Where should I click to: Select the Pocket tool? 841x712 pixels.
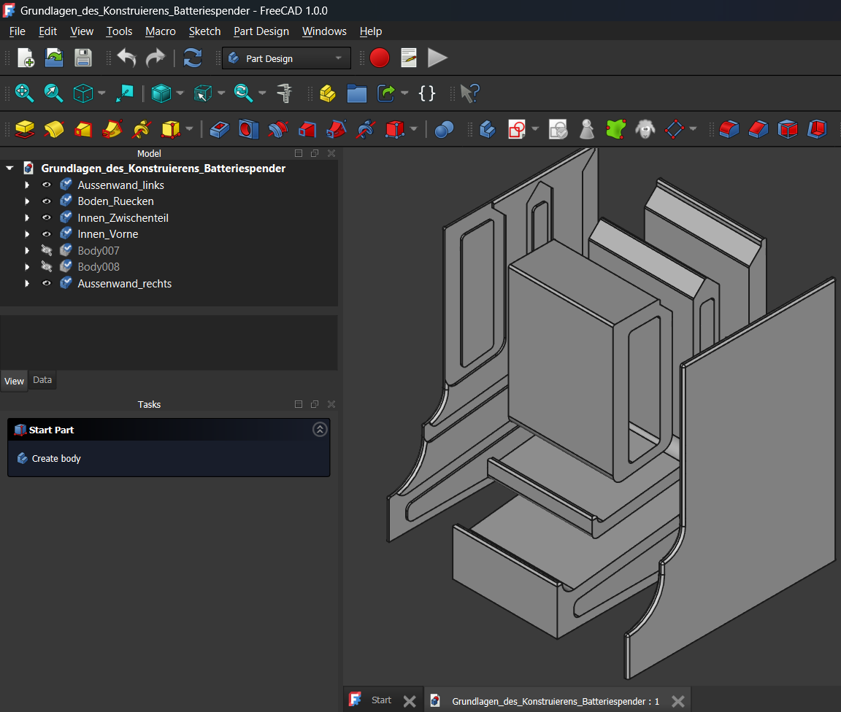coord(218,129)
